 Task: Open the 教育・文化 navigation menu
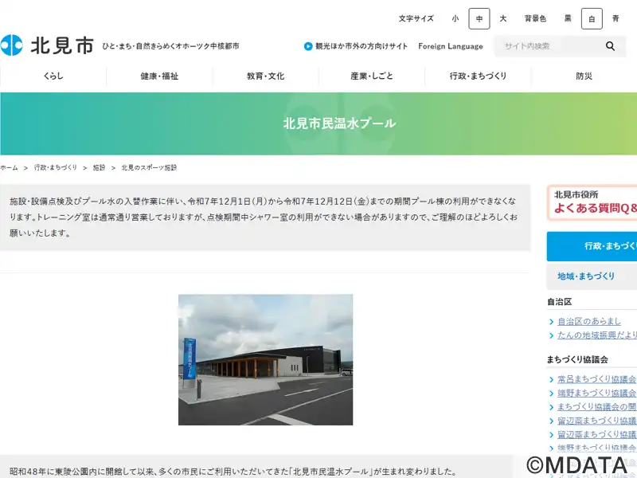pos(265,76)
